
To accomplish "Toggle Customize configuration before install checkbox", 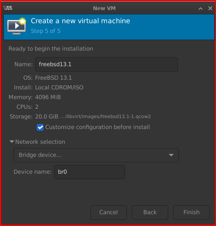I will (x=40, y=127).
